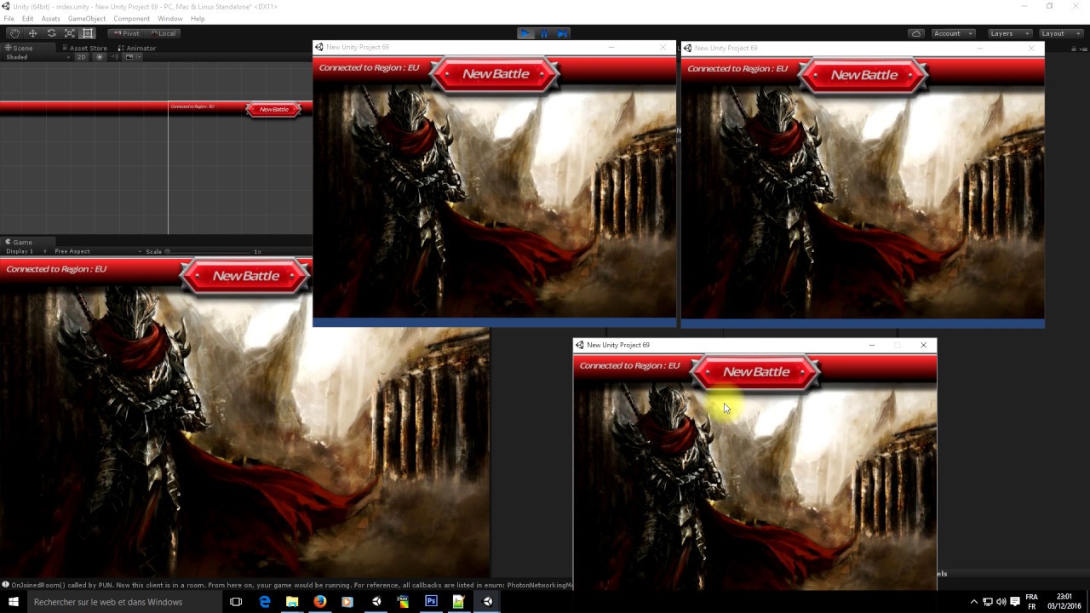Show hidden system tray icons

click(x=974, y=602)
